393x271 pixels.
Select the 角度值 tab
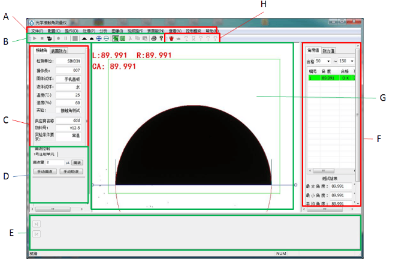tap(313, 50)
